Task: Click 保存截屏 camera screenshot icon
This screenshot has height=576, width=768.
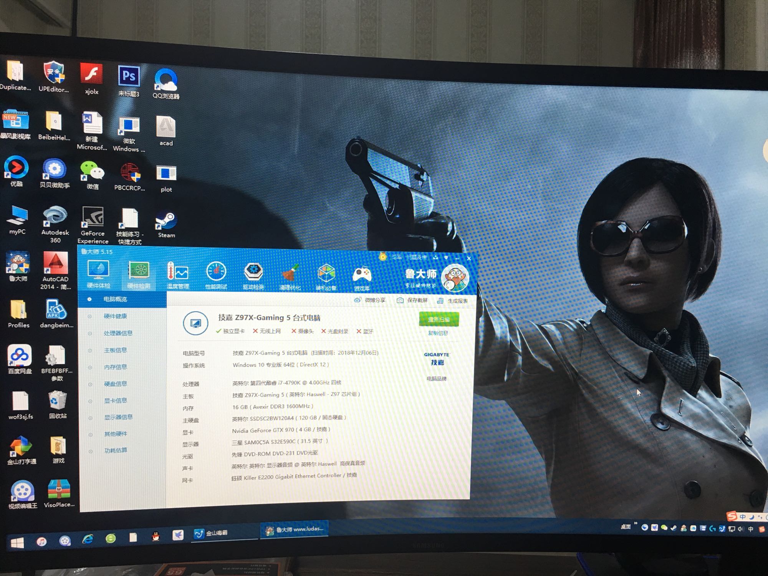Action: tap(400, 300)
